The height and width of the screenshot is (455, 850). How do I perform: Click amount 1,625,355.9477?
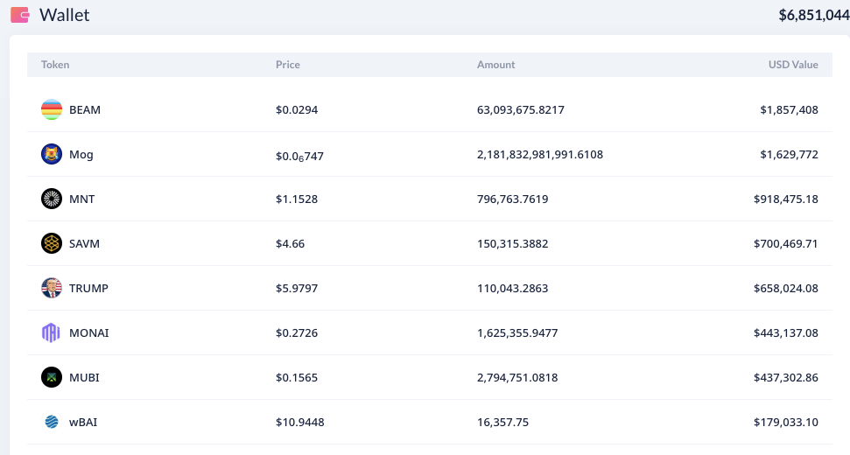(x=517, y=333)
